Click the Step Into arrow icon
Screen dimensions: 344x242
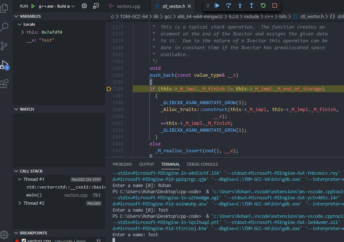click(x=240, y=5)
